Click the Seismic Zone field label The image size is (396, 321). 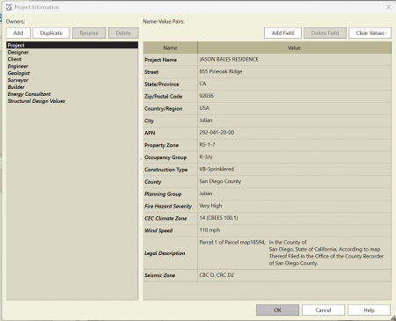click(x=159, y=275)
